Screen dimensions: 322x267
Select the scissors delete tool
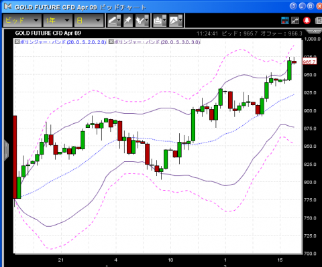tap(140, 21)
